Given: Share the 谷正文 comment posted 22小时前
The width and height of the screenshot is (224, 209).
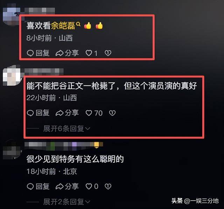Looking at the screenshot, I should [x=67, y=113].
